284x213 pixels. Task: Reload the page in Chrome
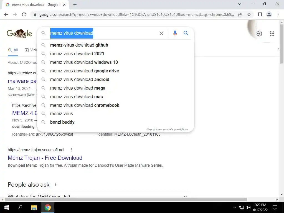click(24, 14)
